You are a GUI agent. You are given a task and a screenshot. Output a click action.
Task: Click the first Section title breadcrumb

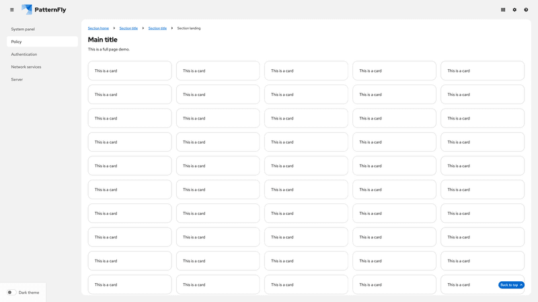click(128, 28)
